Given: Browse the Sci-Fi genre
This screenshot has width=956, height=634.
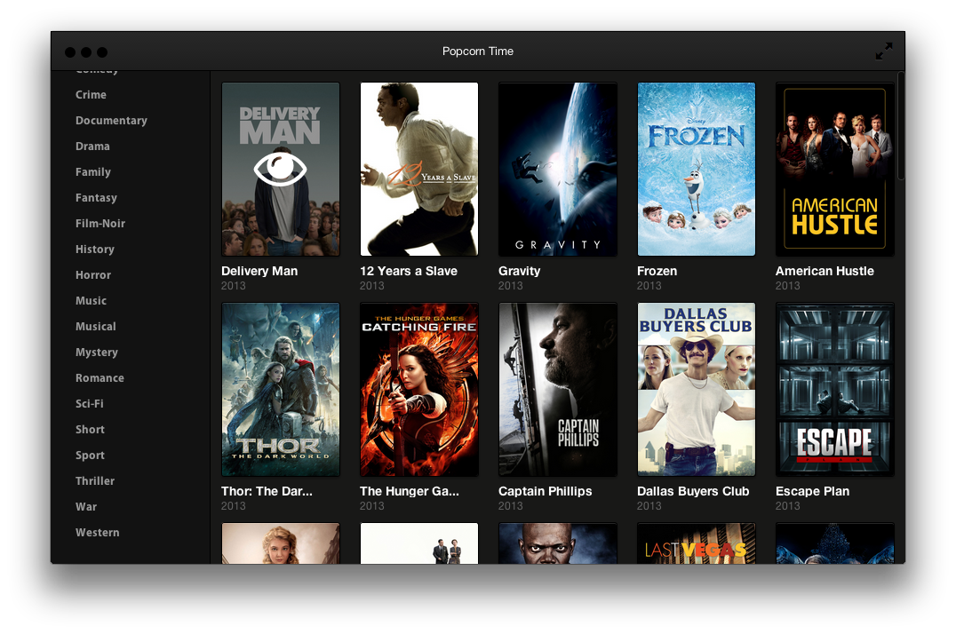Looking at the screenshot, I should 90,403.
